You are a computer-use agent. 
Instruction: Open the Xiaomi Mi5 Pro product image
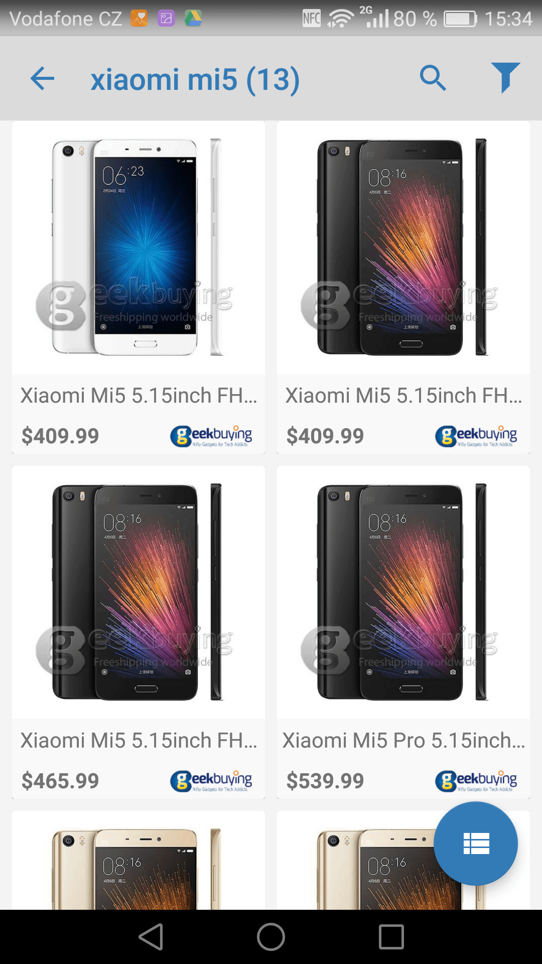click(403, 592)
